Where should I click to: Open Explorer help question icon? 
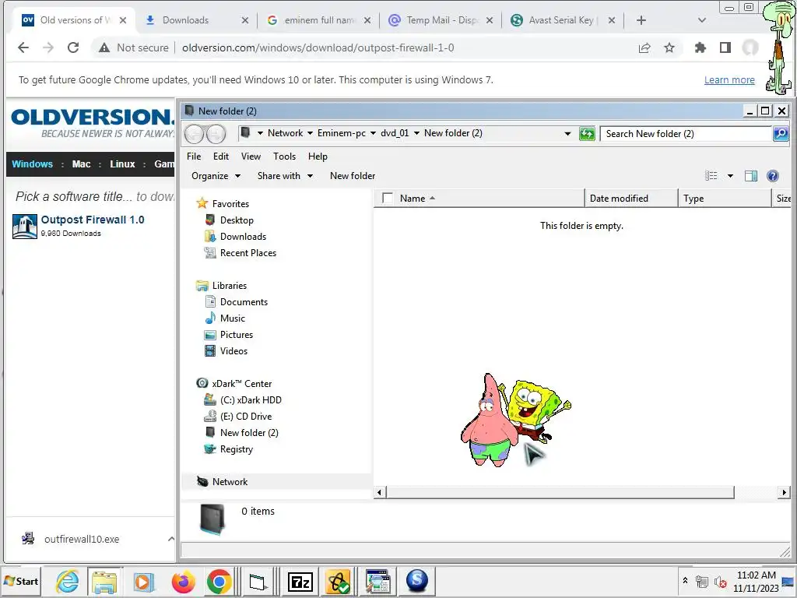click(773, 176)
